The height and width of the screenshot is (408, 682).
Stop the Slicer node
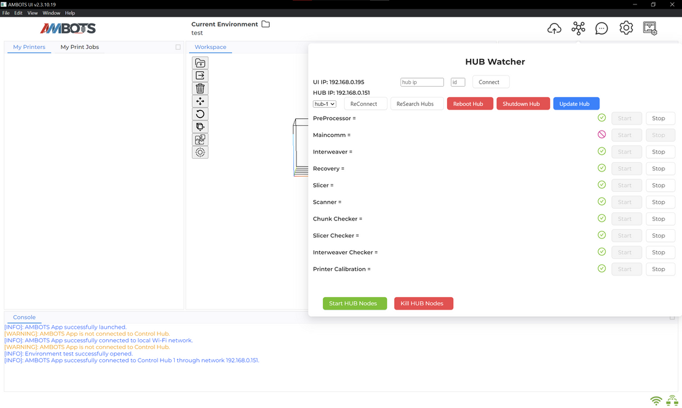pos(659,185)
